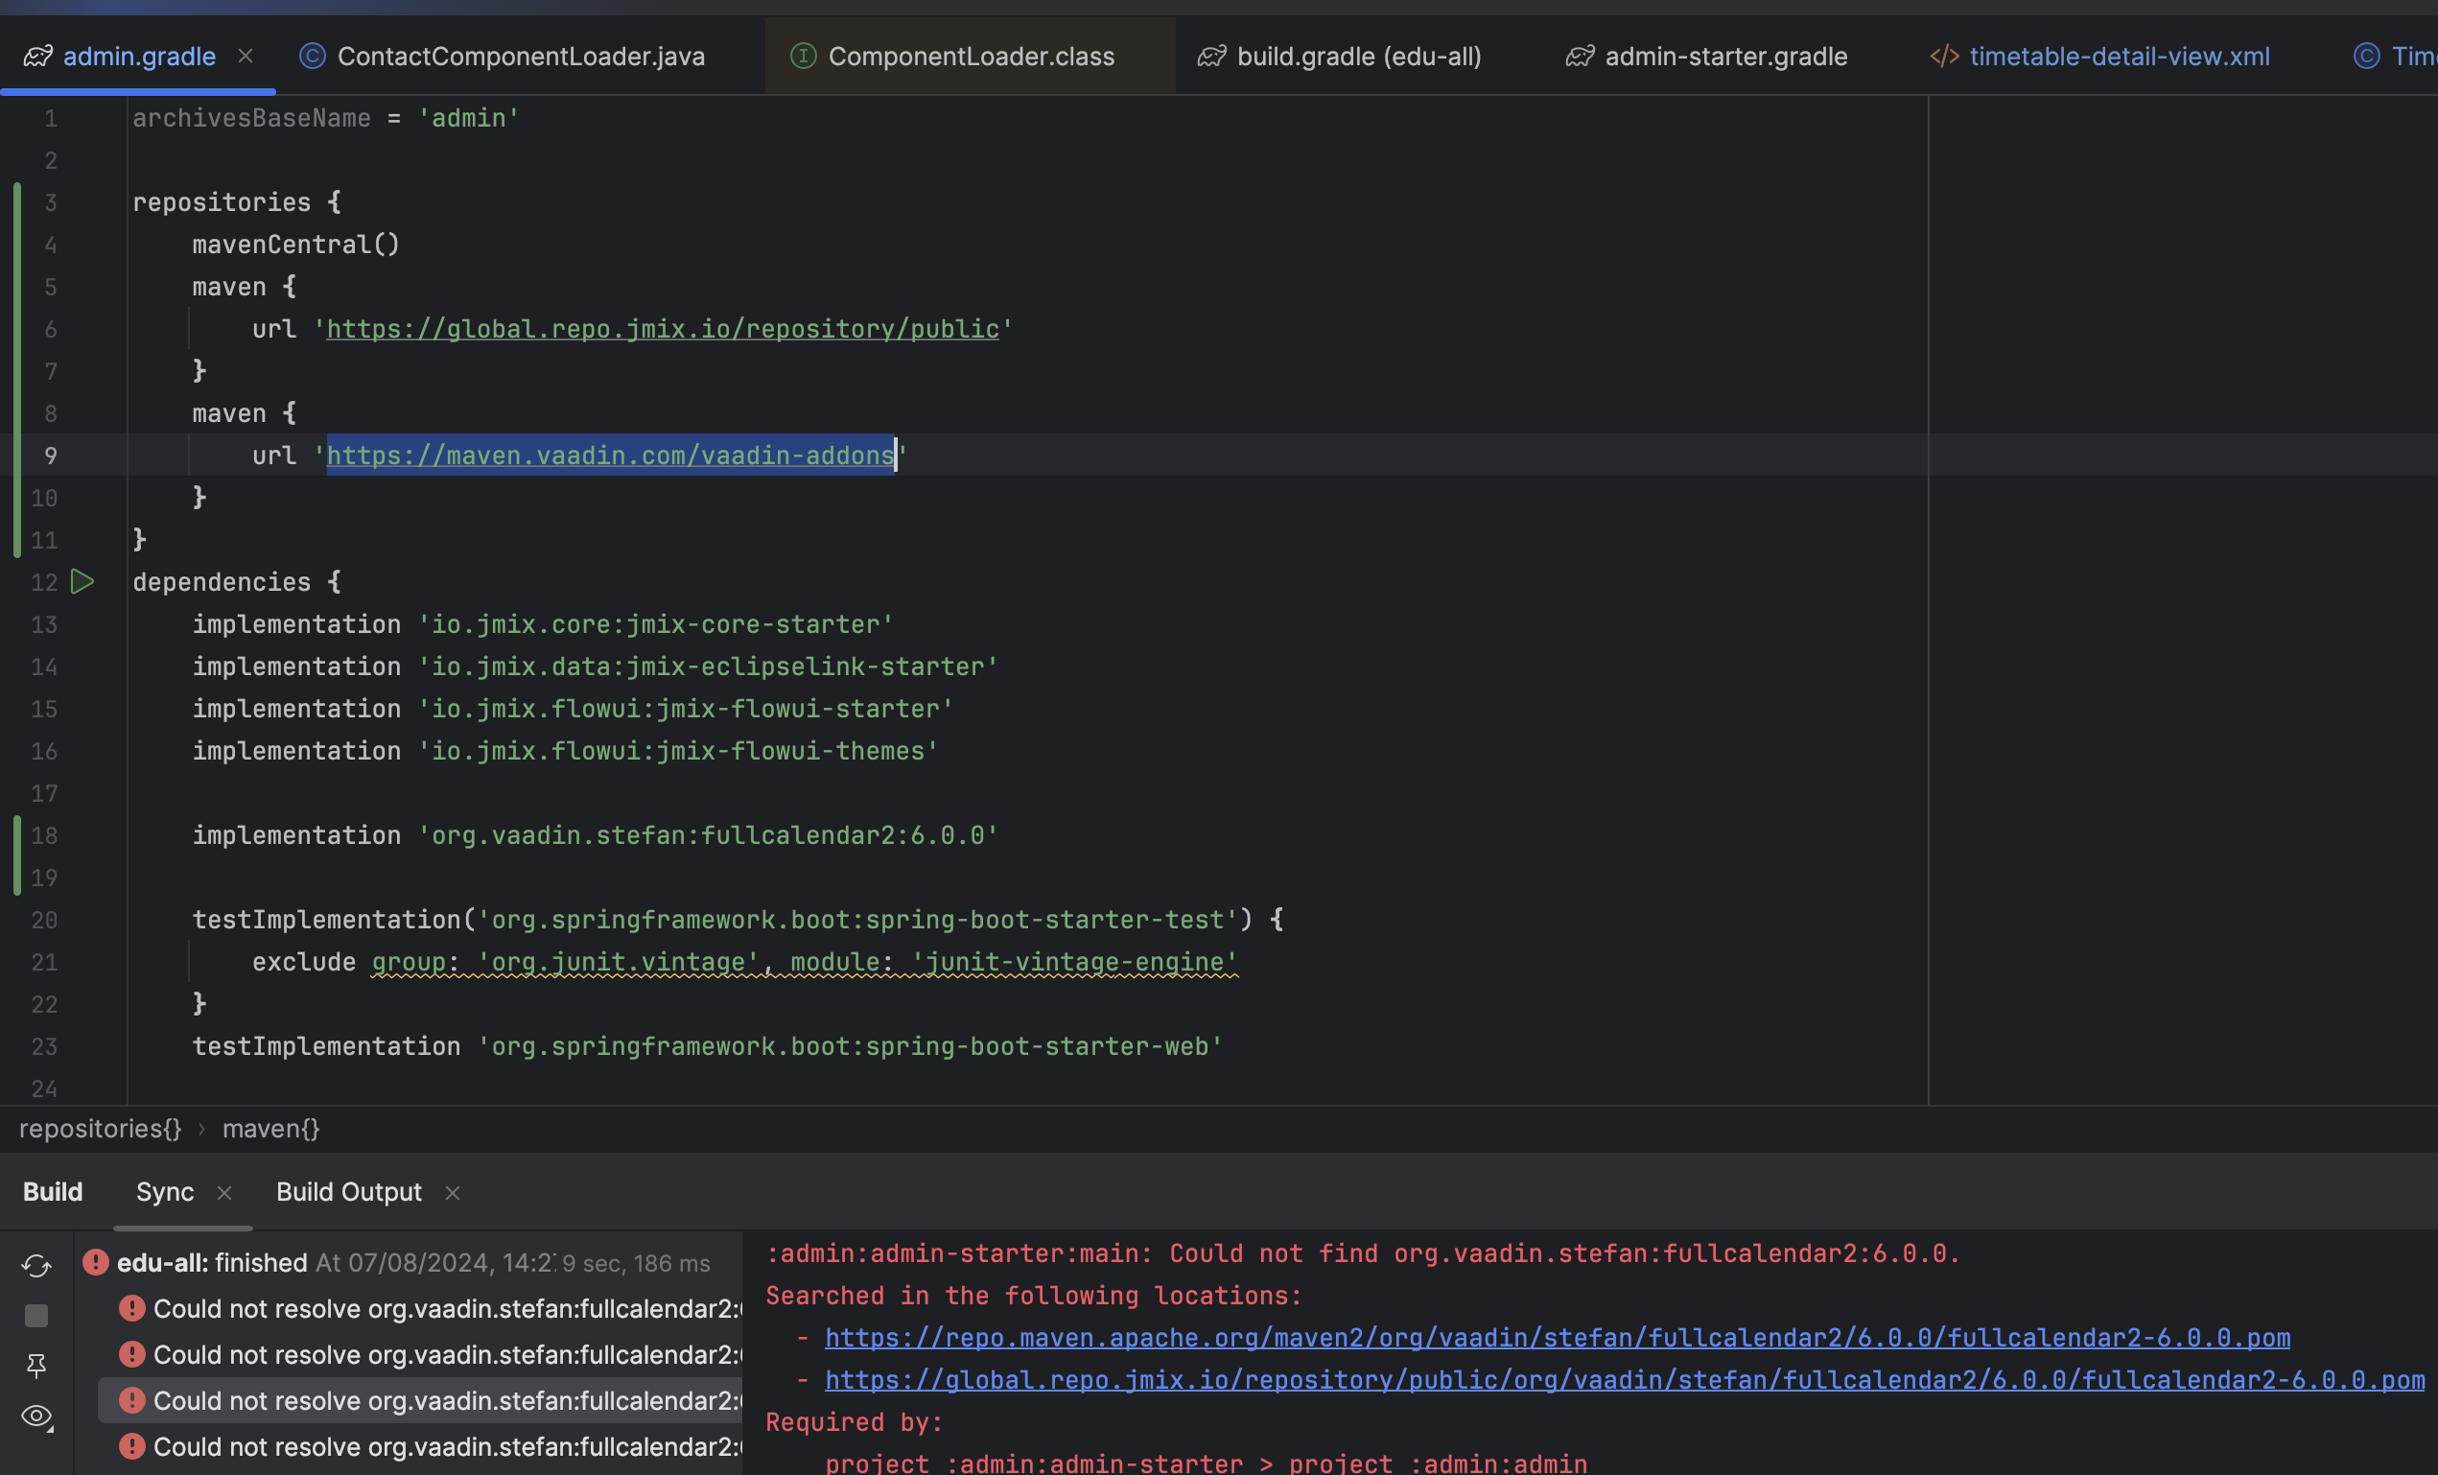Click the global.repo.jmix.io URL on line 6

(663, 328)
